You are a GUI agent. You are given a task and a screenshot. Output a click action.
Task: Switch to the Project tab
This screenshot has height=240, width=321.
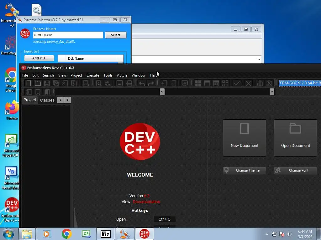tap(30, 100)
